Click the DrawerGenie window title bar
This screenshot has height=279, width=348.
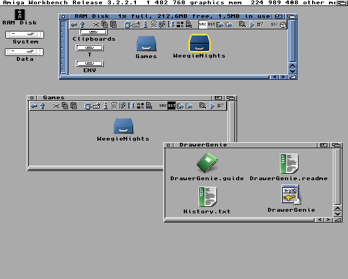click(x=245, y=145)
